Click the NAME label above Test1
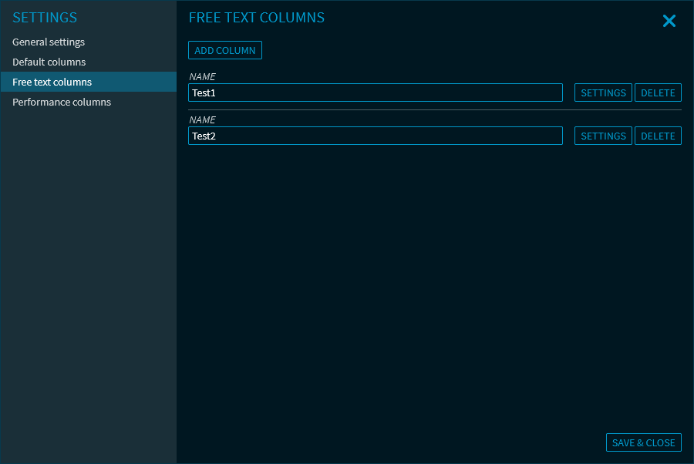The width and height of the screenshot is (694, 464). point(202,77)
